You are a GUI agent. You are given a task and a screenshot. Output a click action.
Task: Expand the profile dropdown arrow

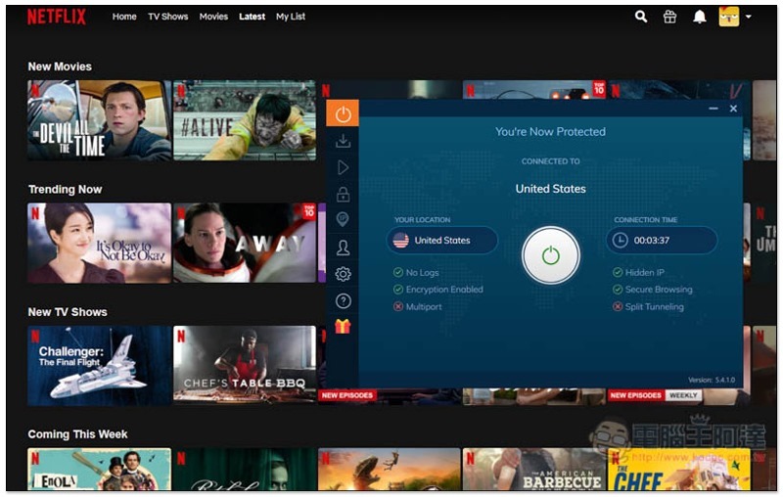pos(748,17)
